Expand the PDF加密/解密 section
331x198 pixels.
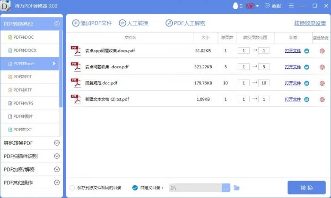pyautogui.click(x=57, y=169)
